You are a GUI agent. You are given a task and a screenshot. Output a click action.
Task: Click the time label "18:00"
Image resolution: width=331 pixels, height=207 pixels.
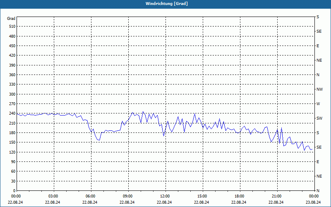240,196
